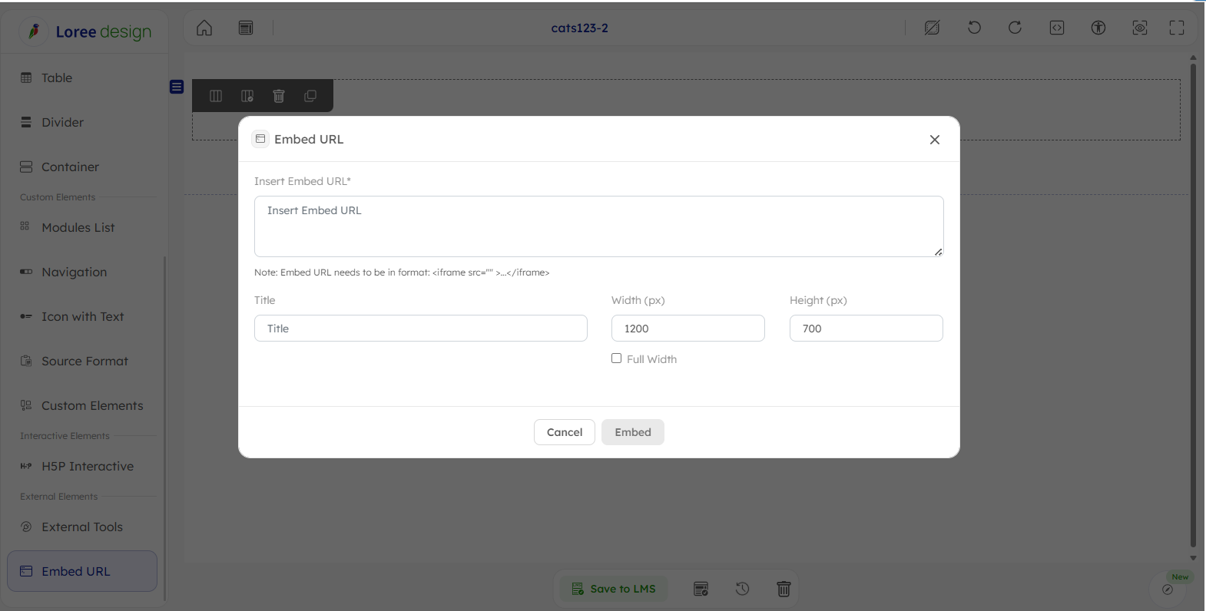Click the trash icon in bottom toolbar
This screenshot has height=611, width=1206.
tap(784, 589)
